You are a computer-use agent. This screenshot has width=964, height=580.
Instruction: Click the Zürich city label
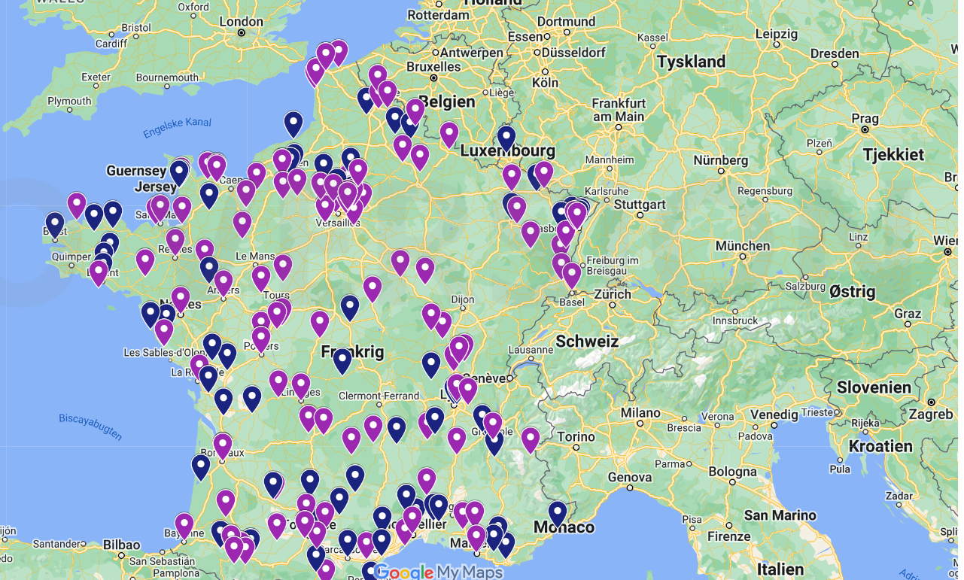pyautogui.click(x=613, y=294)
